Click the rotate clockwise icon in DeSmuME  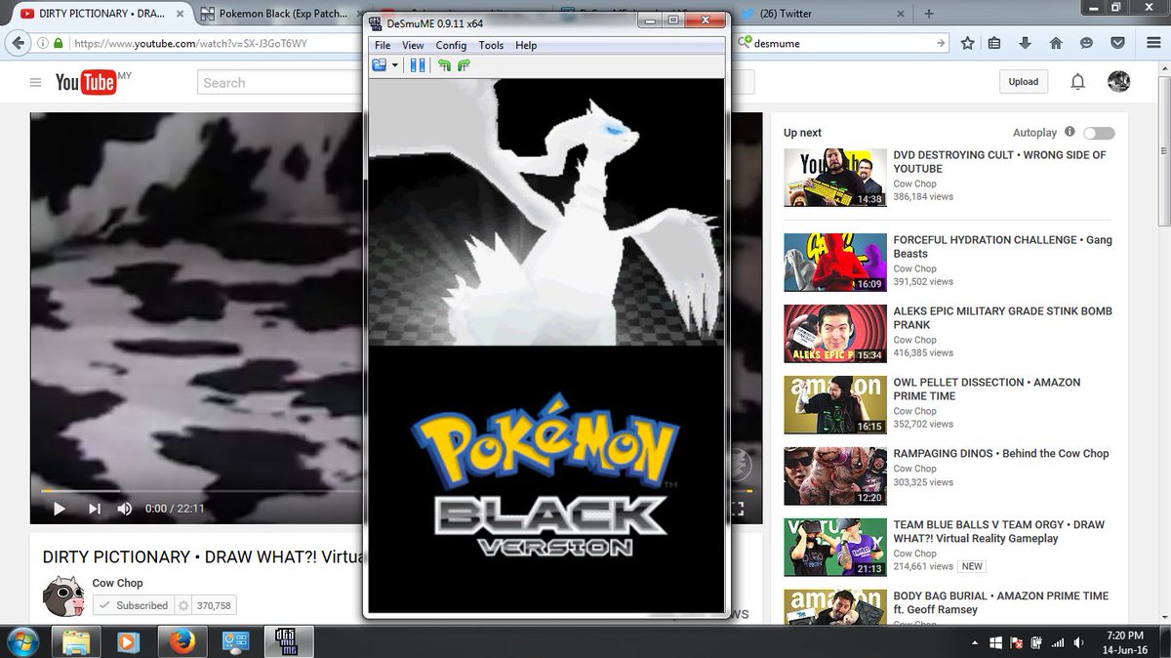coord(463,65)
